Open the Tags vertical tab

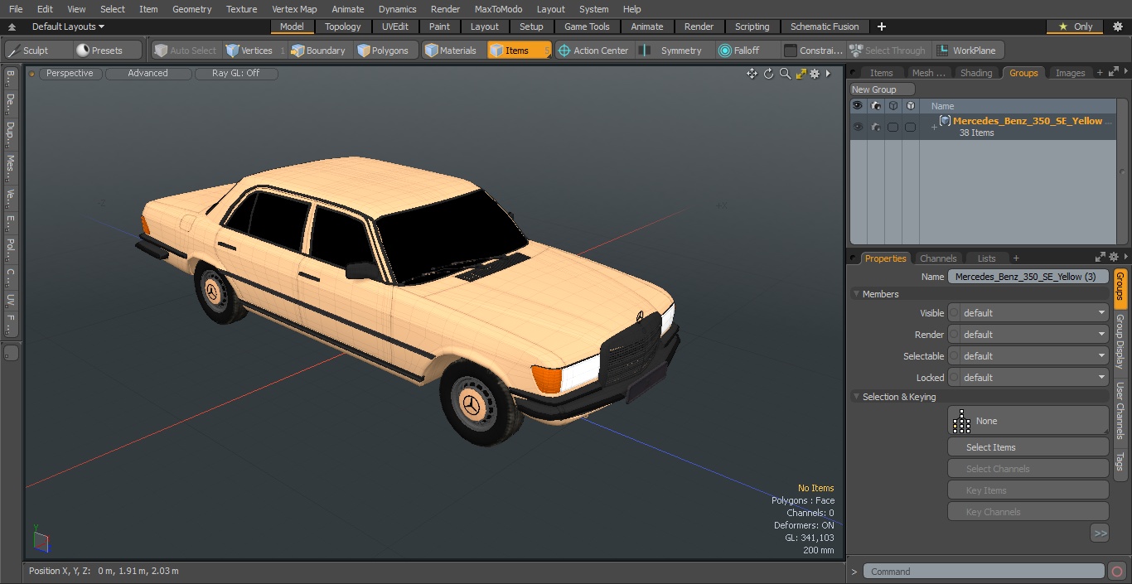1120,462
